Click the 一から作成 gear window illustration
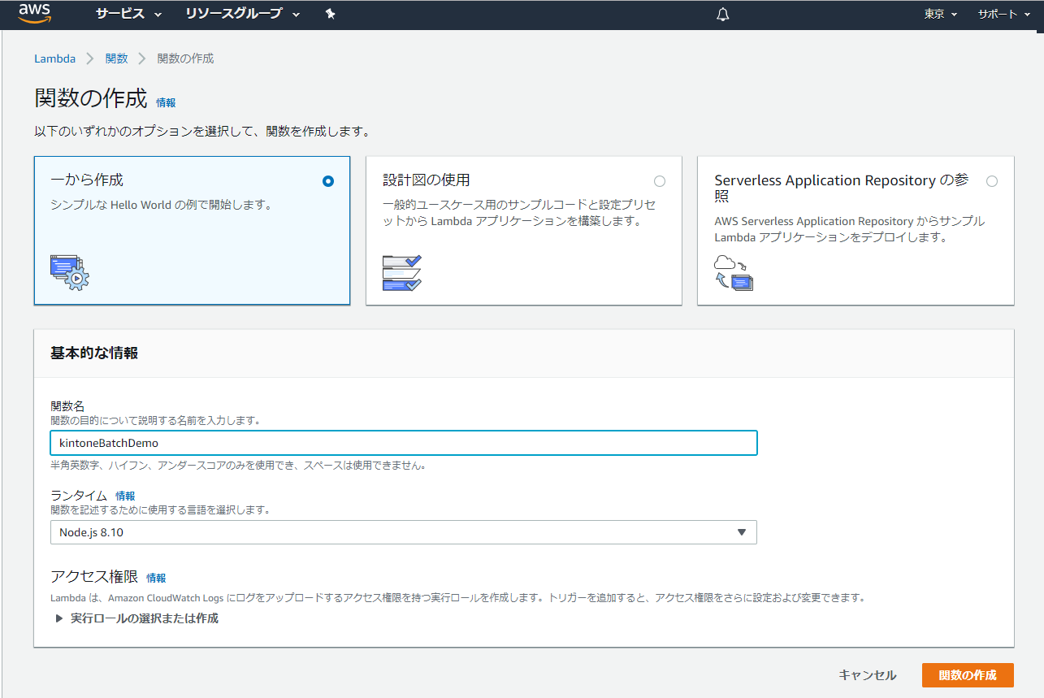This screenshot has height=698, width=1044. point(70,272)
